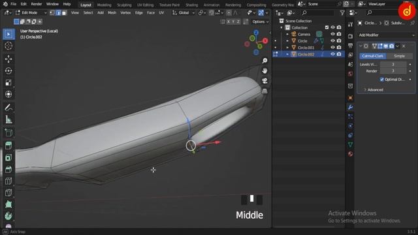Screen dimensions: 418x235
Task: Open World properties tab
Action: coord(350,74)
